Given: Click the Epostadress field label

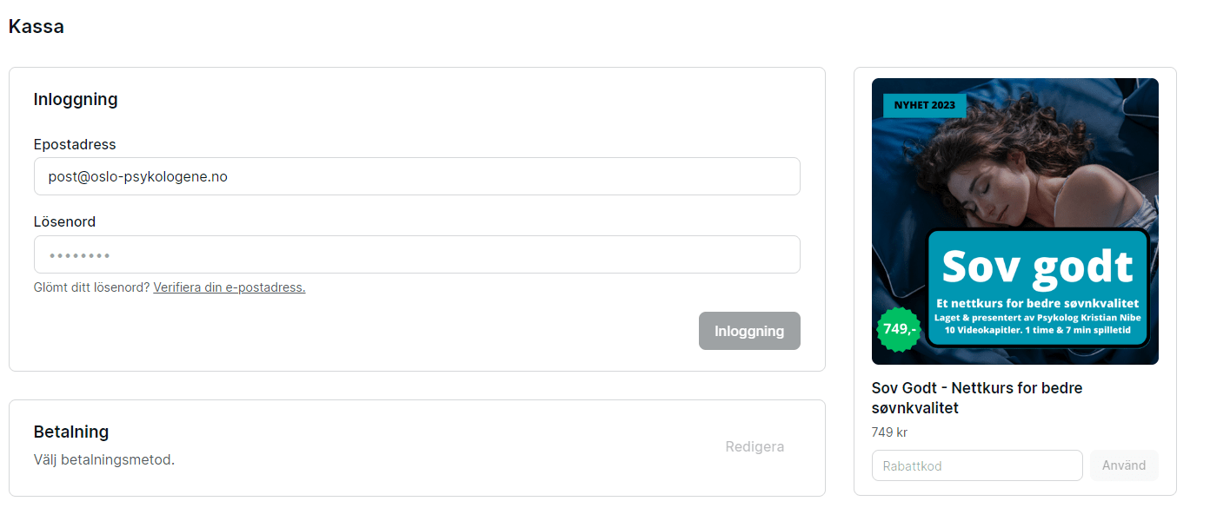Looking at the screenshot, I should tap(75, 144).
